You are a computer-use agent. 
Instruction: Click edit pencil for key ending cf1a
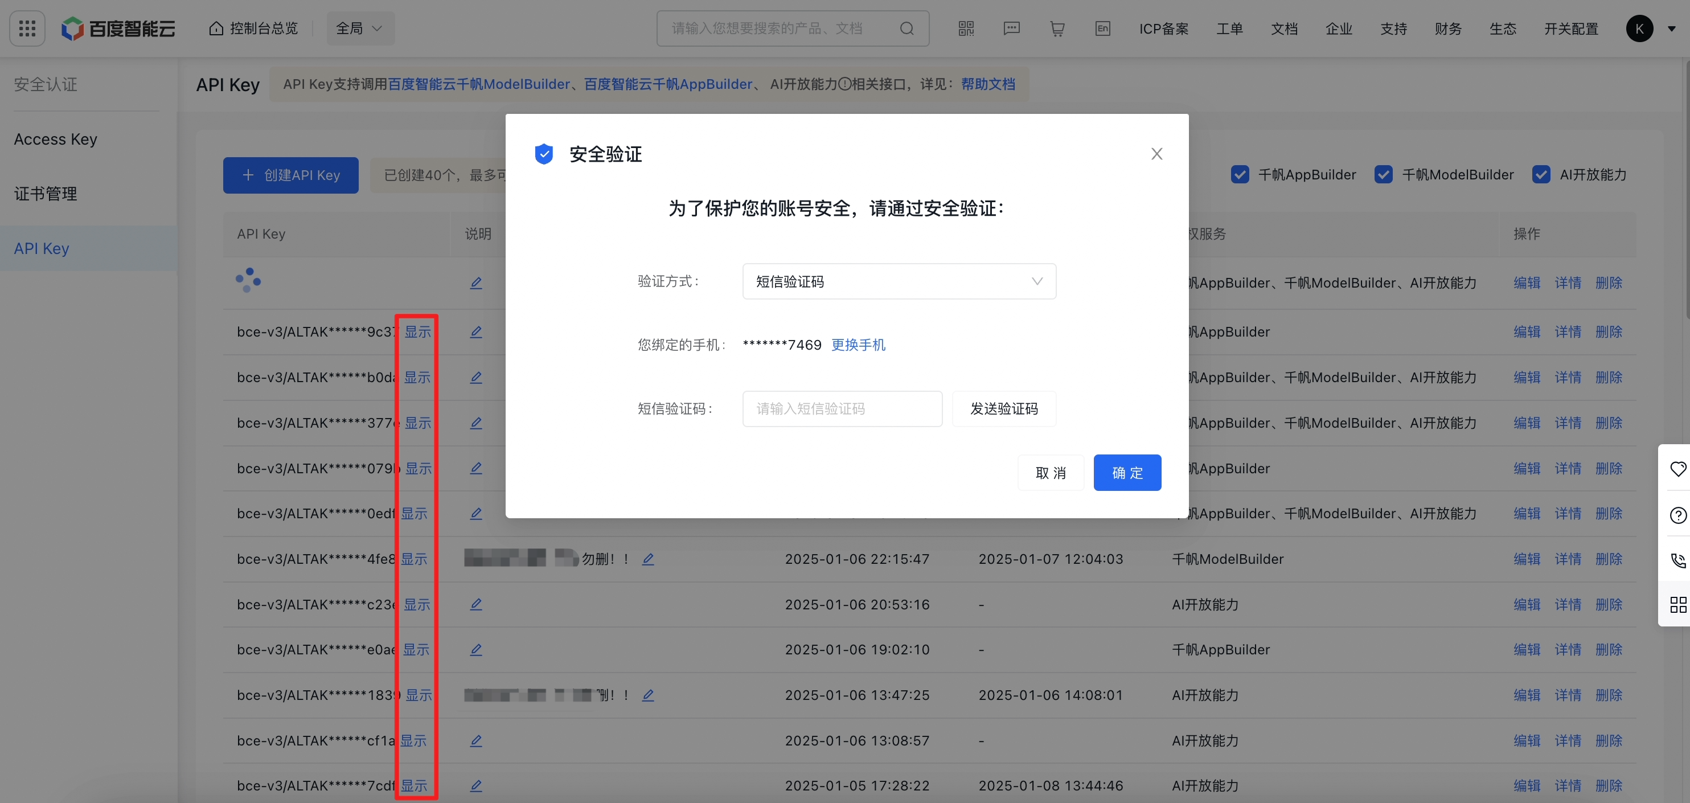coord(476,741)
